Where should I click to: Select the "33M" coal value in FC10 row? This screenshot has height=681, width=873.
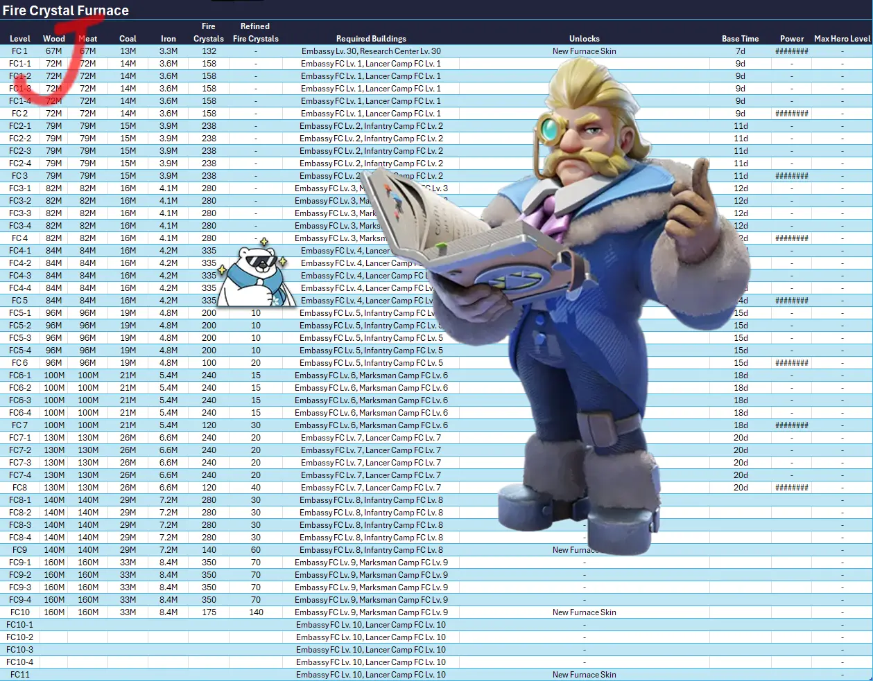coord(128,612)
